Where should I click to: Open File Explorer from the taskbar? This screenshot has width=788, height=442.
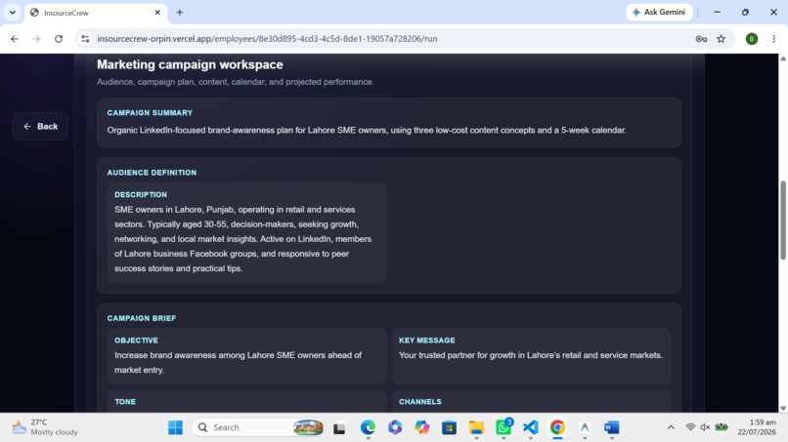[476, 427]
